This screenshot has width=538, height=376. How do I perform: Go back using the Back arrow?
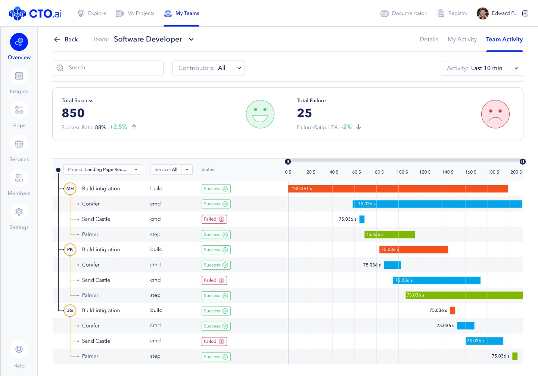click(57, 40)
